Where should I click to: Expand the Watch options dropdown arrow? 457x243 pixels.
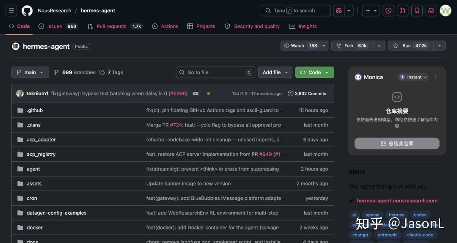(324, 46)
